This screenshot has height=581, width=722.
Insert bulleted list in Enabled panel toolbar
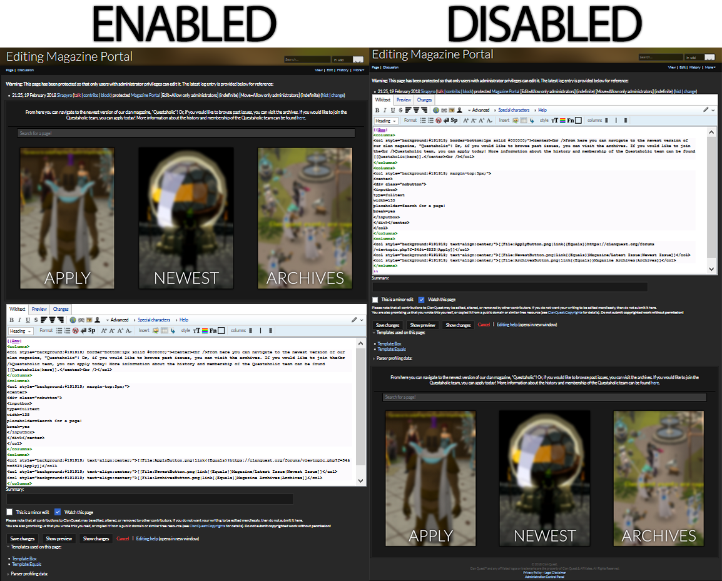[x=59, y=331]
